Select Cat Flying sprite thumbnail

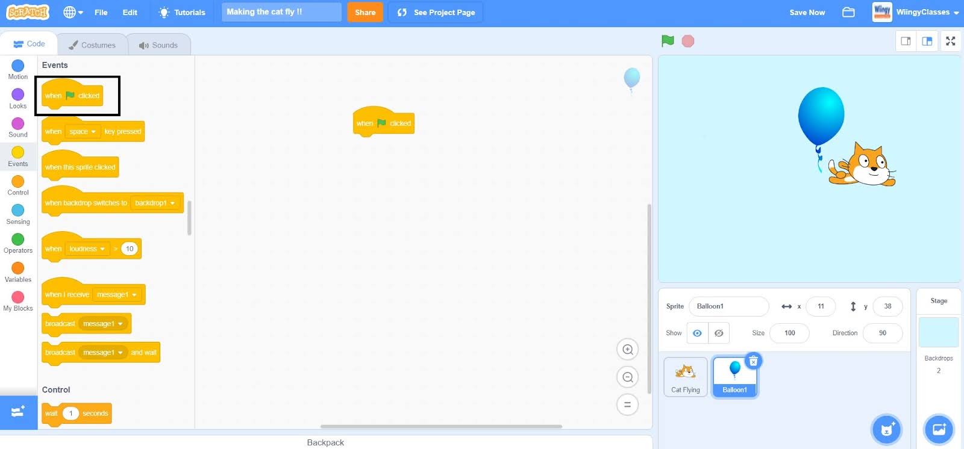(x=686, y=377)
